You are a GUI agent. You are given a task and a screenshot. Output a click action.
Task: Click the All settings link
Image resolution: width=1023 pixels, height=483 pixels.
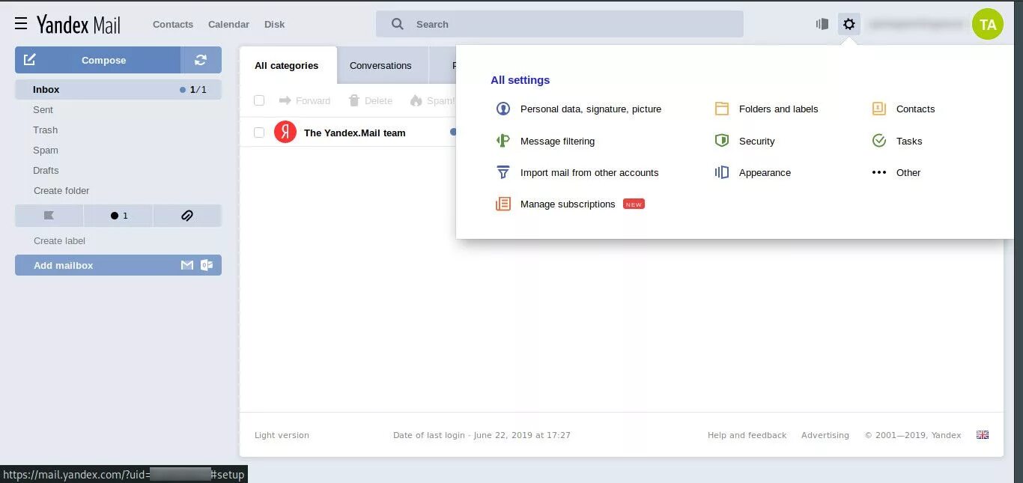tap(520, 80)
